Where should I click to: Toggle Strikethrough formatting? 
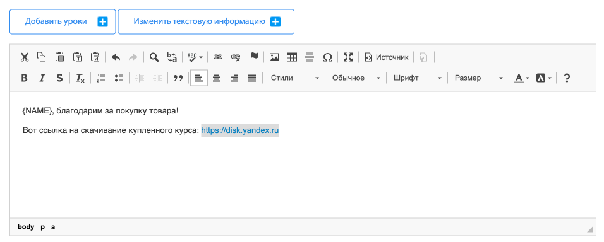pyautogui.click(x=60, y=78)
